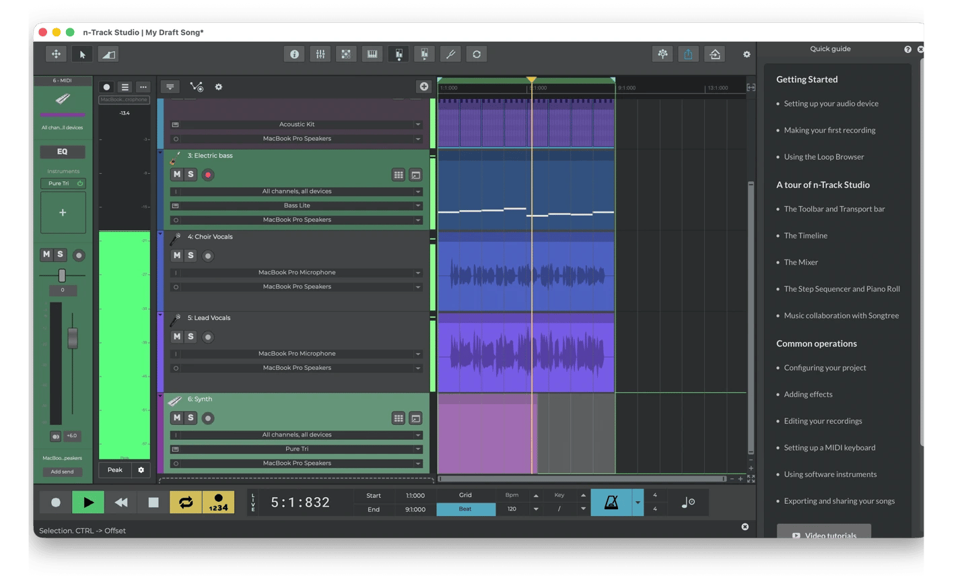Open the Songtree collaboration icon

pos(663,55)
